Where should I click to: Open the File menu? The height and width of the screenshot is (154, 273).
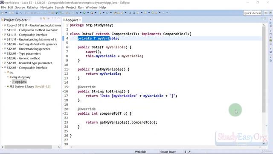pos(3,7)
